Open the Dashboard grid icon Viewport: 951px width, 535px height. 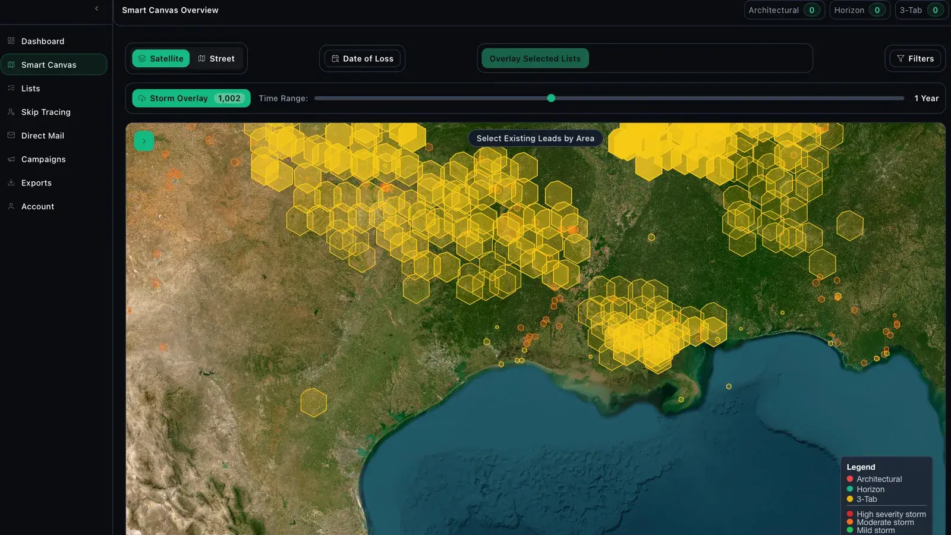coord(11,41)
